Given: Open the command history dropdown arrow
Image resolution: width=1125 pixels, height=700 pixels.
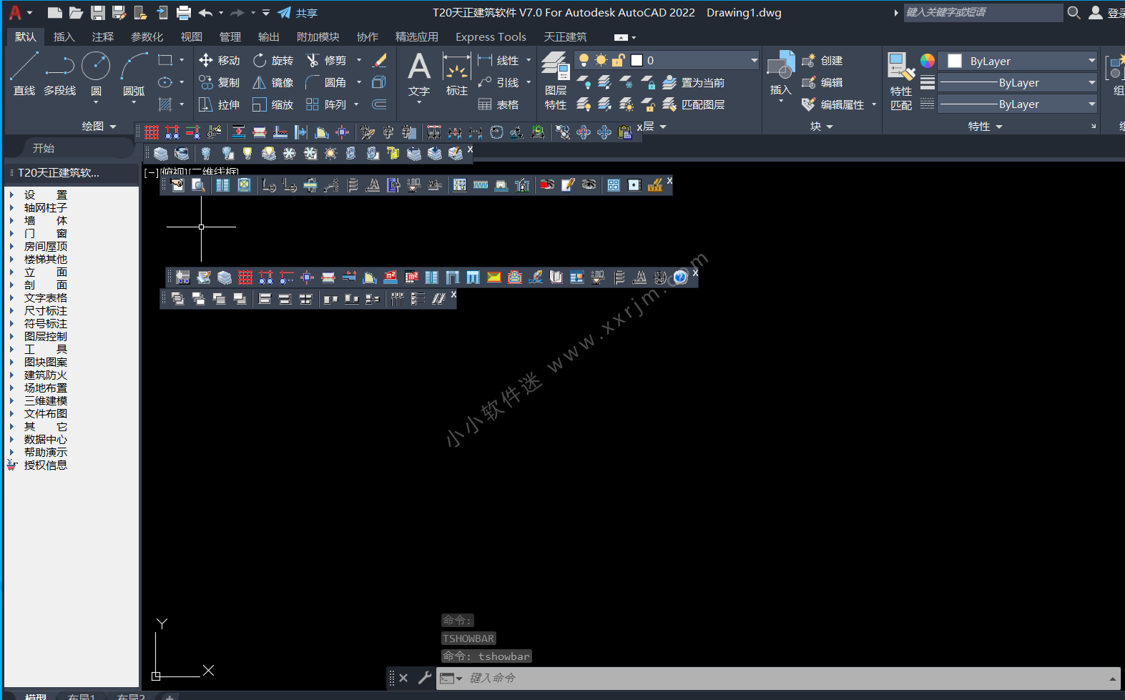Looking at the screenshot, I should (1113, 679).
